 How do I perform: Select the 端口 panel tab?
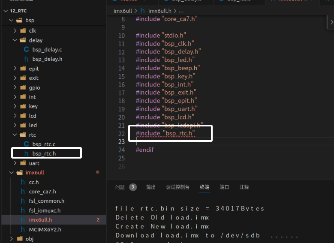pyautogui.click(x=224, y=187)
